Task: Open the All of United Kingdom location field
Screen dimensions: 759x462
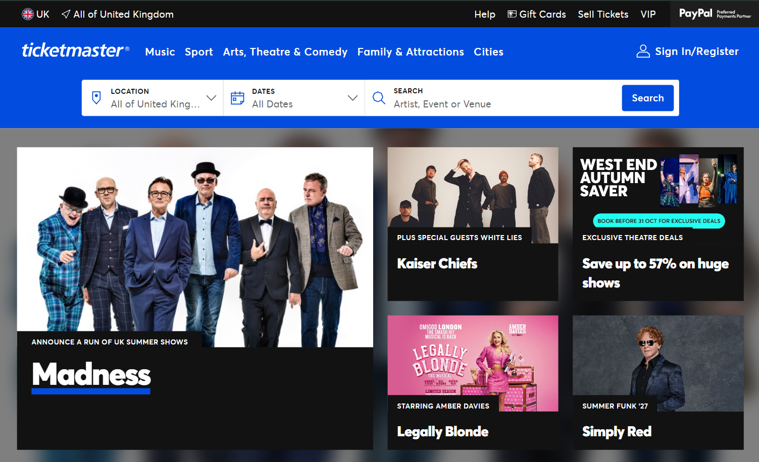Action: click(x=153, y=98)
